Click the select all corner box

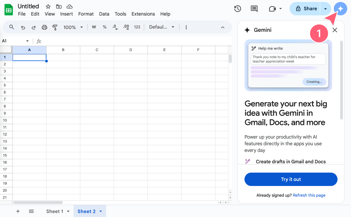[x=6, y=50]
